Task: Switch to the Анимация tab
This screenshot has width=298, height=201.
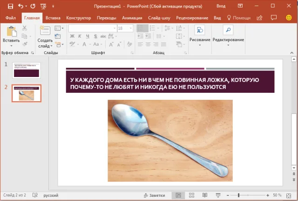Action: click(x=132, y=18)
